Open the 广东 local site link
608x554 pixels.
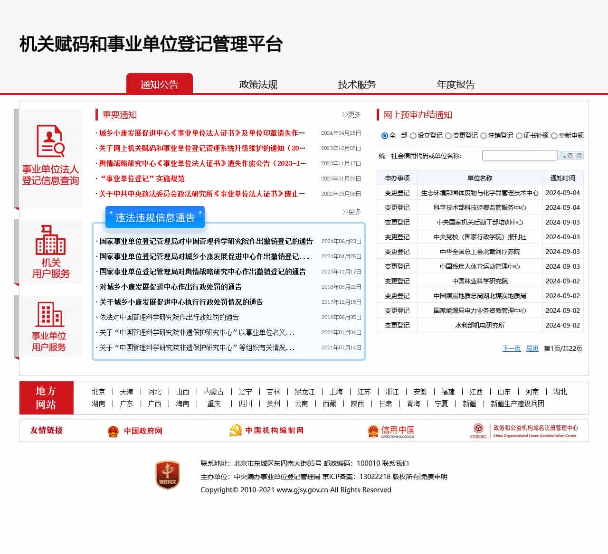126,404
